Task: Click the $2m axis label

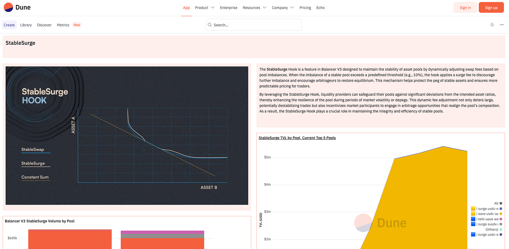Action: click(x=268, y=239)
